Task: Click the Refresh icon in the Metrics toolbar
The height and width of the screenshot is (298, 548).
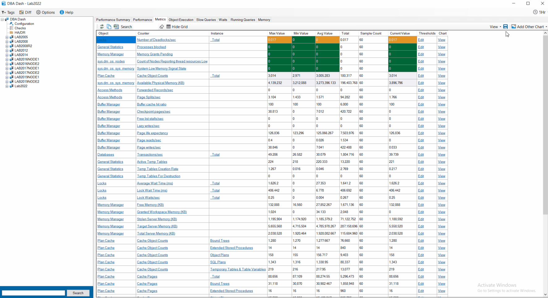Action: [x=102, y=27]
